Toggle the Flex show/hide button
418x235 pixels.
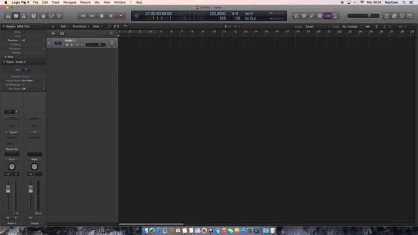click(x=116, y=27)
